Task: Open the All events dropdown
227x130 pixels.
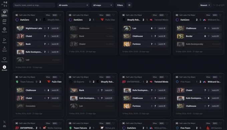Action: click(73, 5)
